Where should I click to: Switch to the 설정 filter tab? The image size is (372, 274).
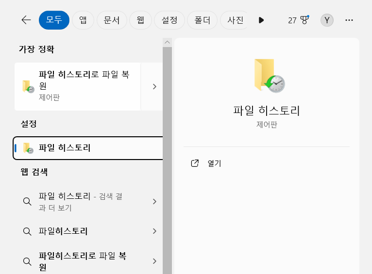tap(169, 20)
